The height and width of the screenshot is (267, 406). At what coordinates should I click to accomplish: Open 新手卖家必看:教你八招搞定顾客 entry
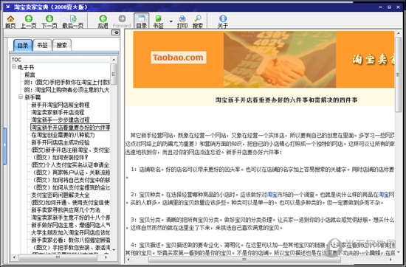pyautogui.click(x=70, y=240)
